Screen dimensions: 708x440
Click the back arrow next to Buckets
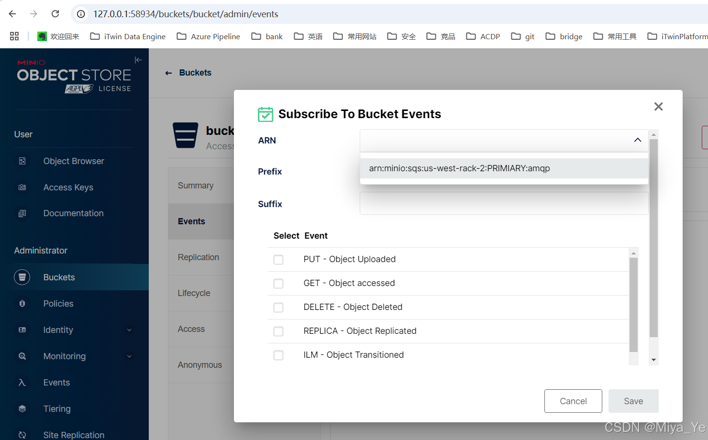point(168,73)
